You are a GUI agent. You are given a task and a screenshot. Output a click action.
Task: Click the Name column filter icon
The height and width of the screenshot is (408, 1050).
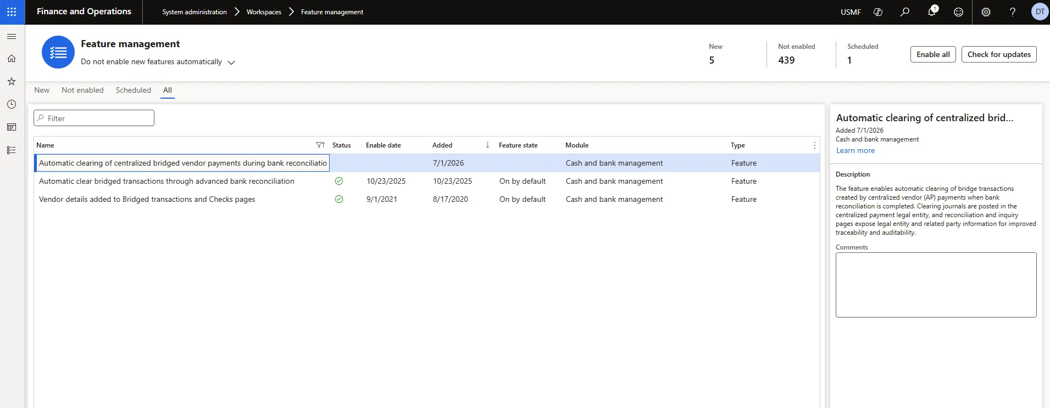[x=320, y=145]
